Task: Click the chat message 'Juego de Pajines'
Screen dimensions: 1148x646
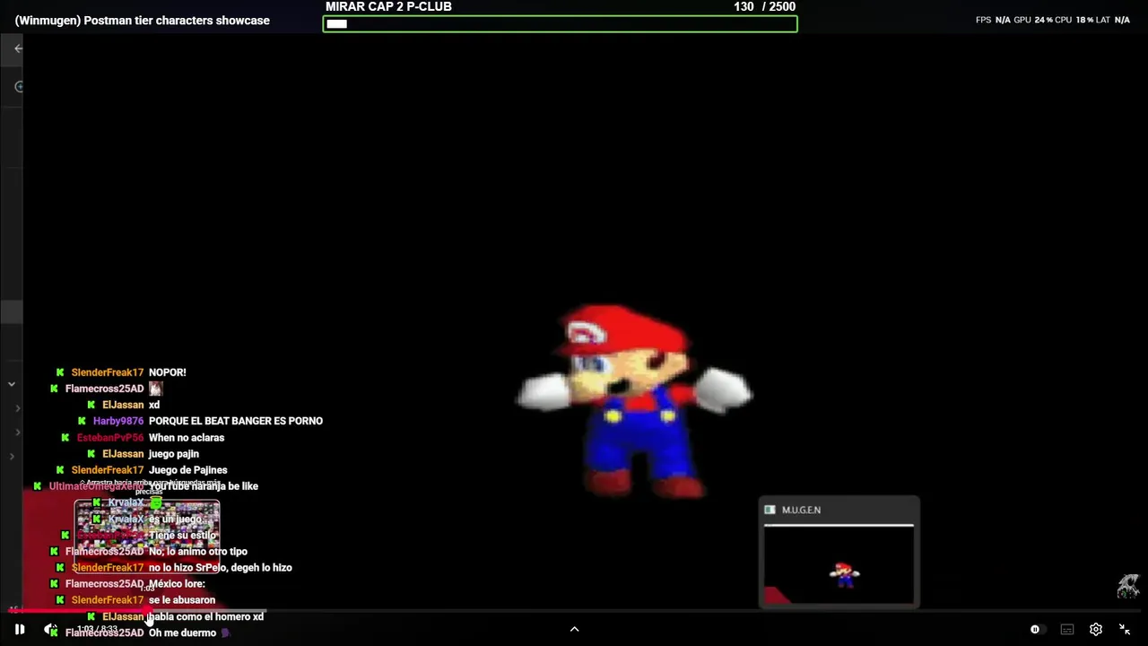Action: 188,470
